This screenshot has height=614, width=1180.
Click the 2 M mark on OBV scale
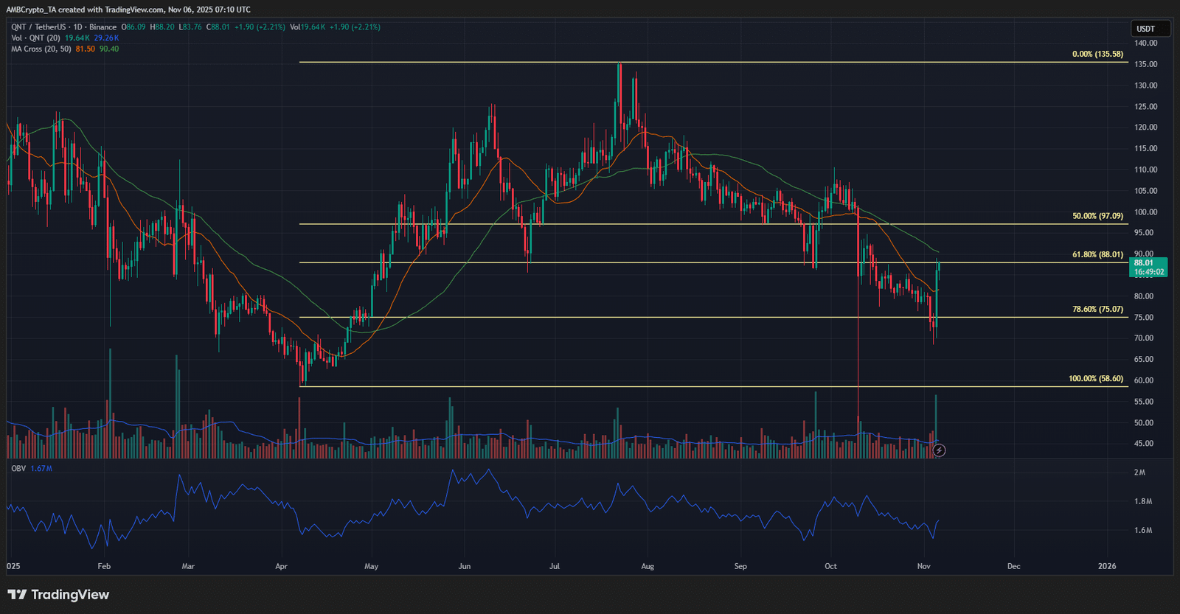tap(1139, 472)
